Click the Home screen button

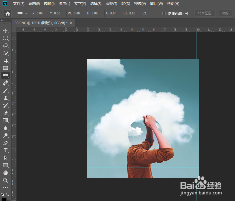coord(8,14)
